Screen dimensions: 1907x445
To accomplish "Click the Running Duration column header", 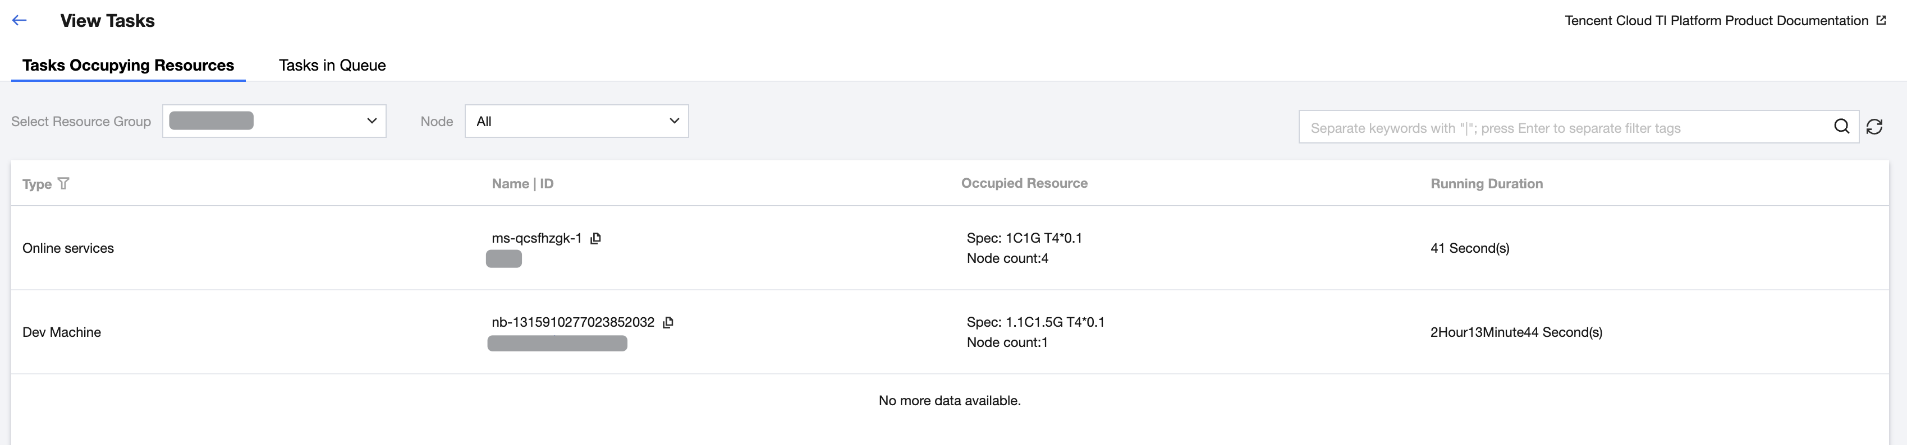I will point(1487,183).
